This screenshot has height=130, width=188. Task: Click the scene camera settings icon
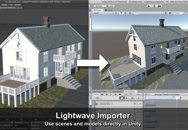170,13
